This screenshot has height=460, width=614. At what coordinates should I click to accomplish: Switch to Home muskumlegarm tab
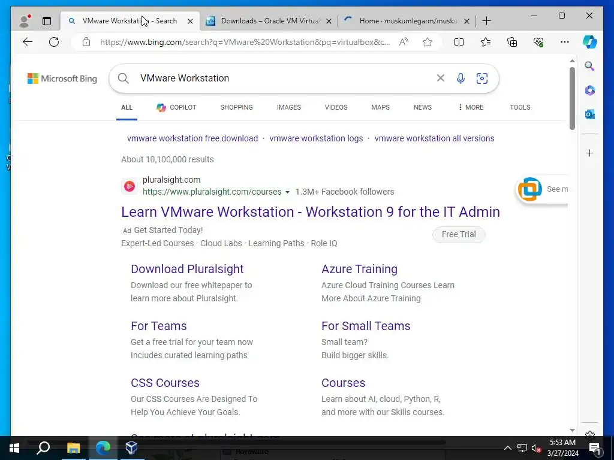click(408, 21)
